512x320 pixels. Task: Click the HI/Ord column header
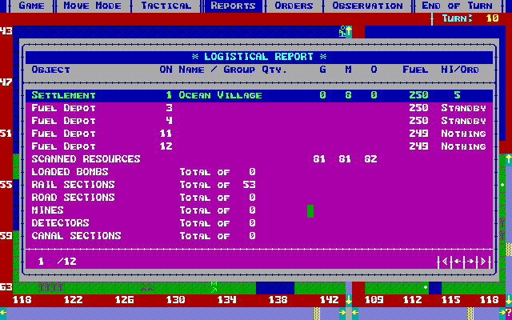[460, 70]
